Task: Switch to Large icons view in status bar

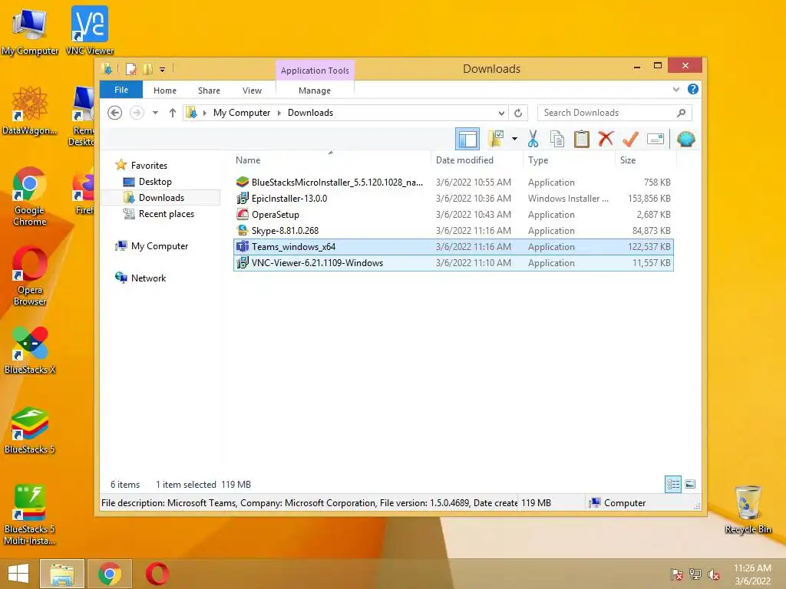Action: pyautogui.click(x=690, y=484)
